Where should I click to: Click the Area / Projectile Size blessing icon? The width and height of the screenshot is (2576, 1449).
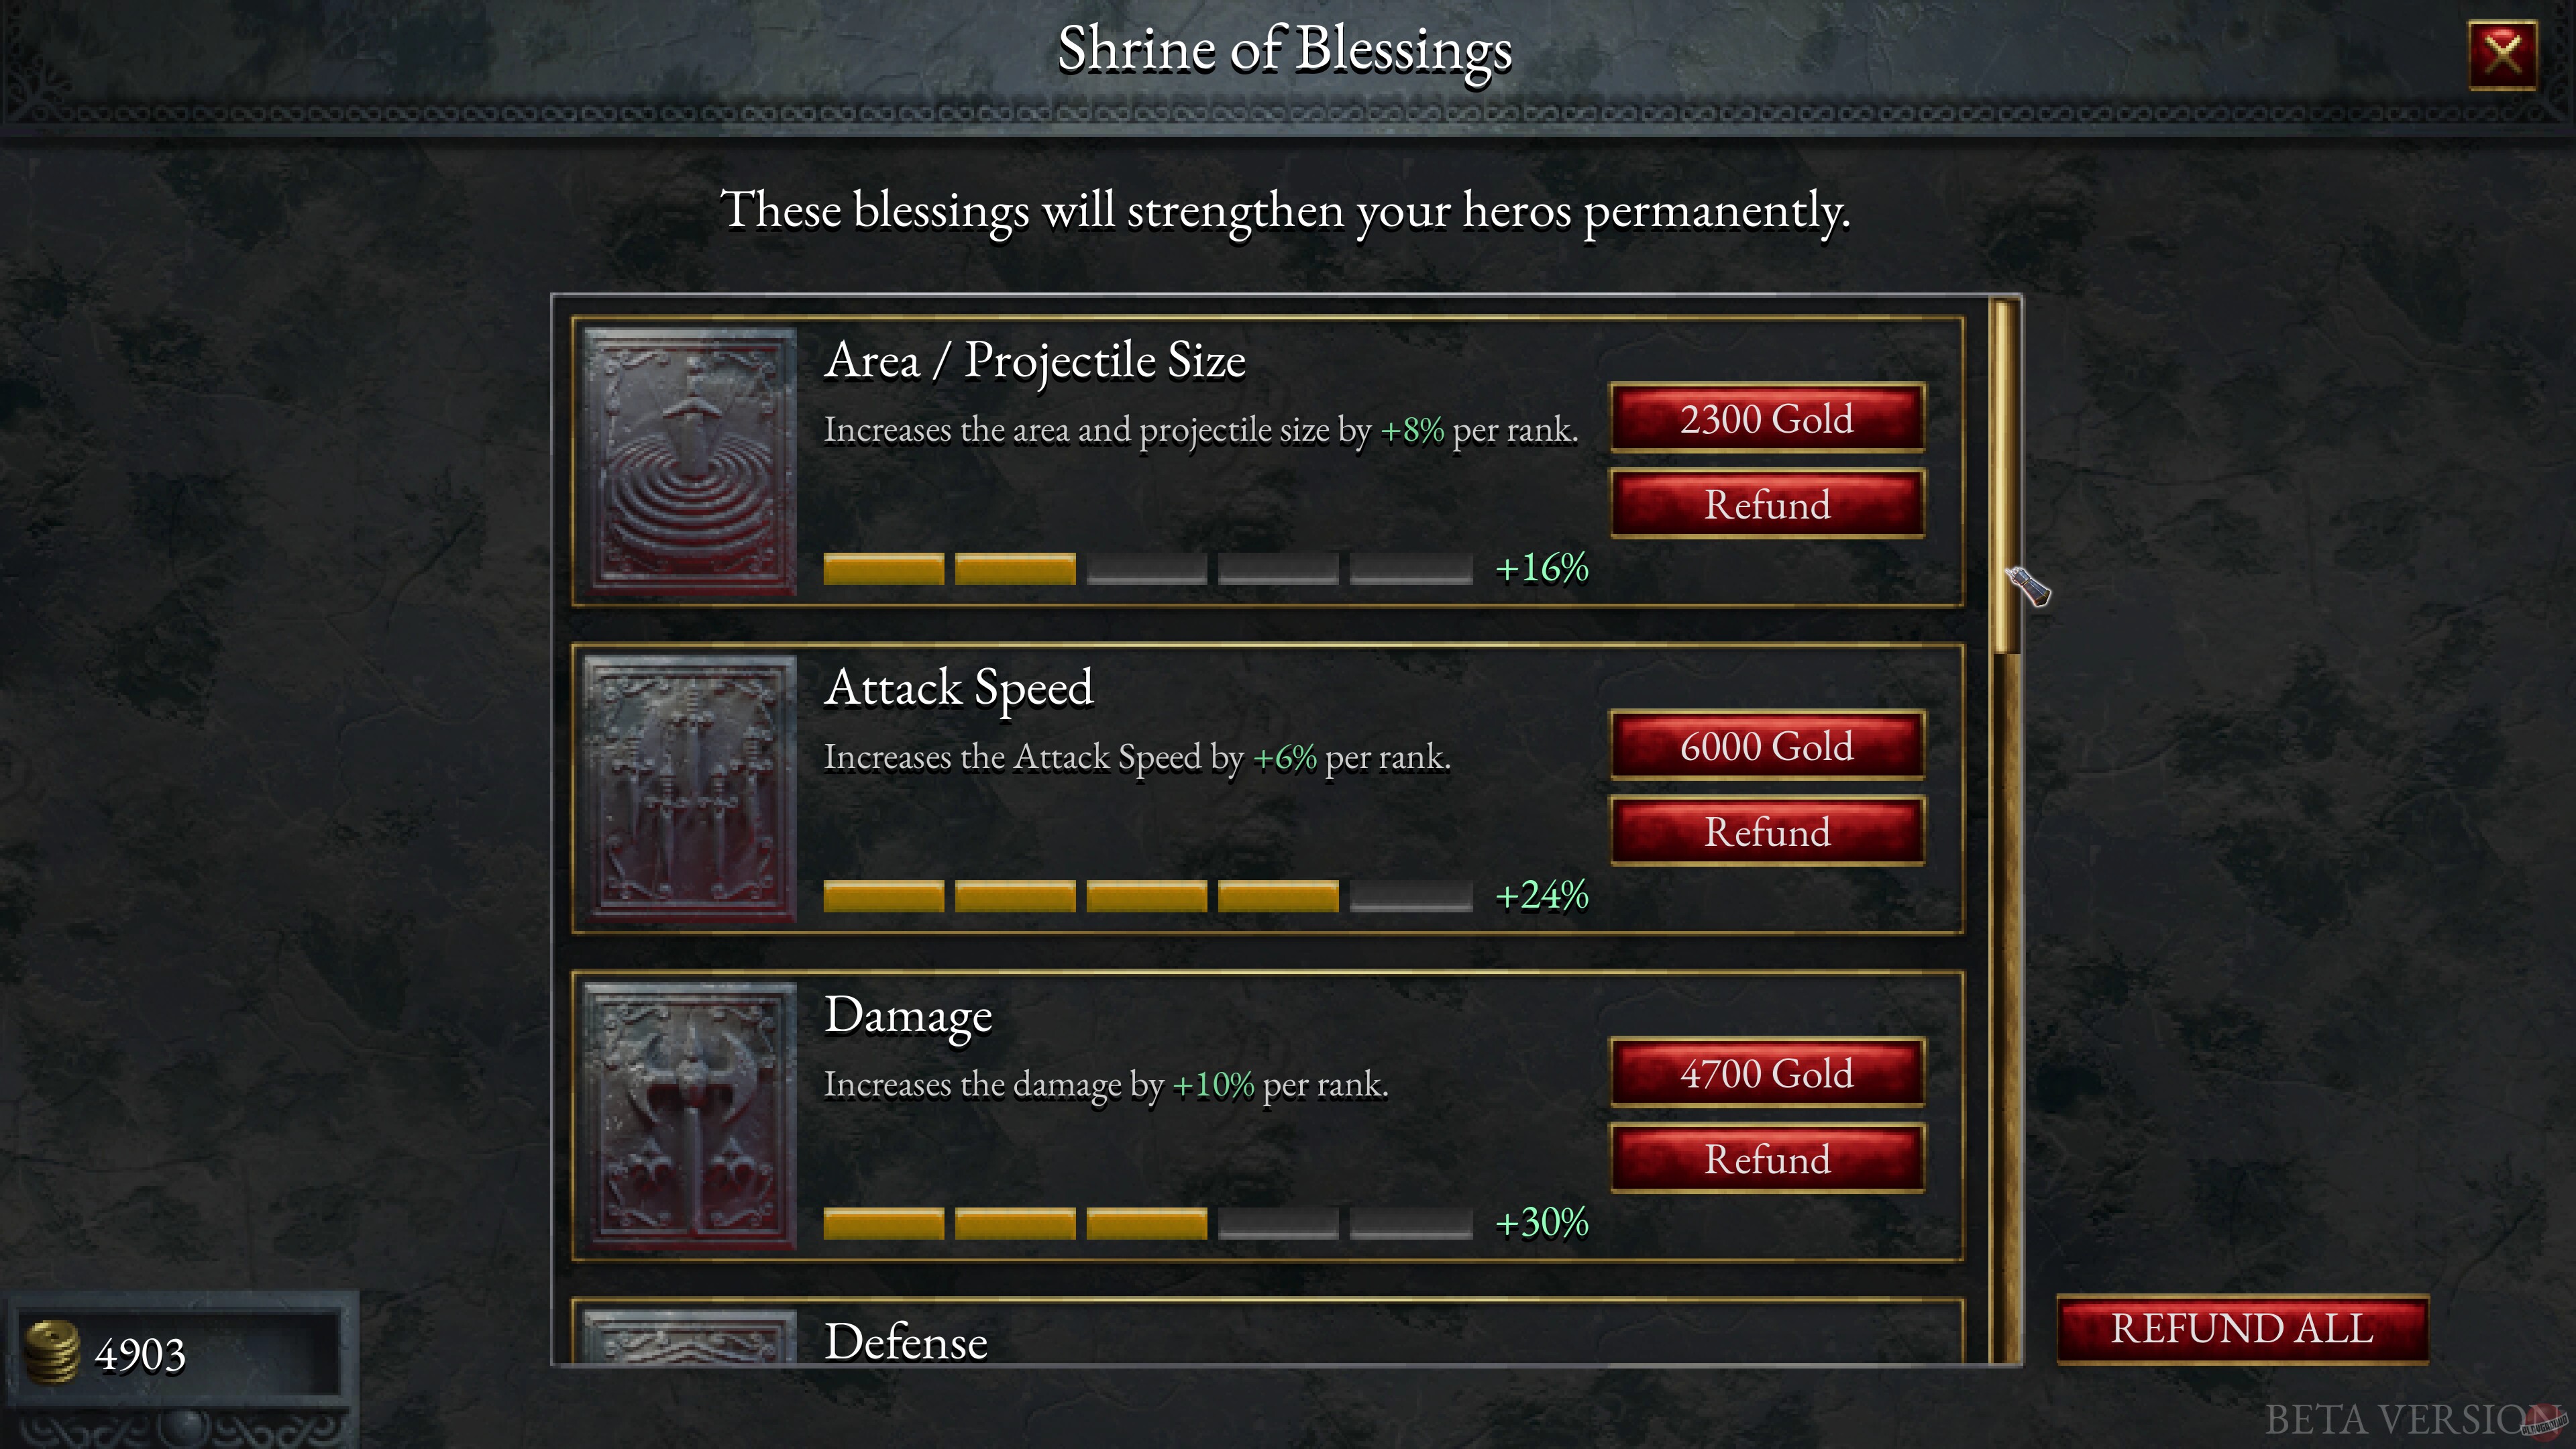point(690,461)
